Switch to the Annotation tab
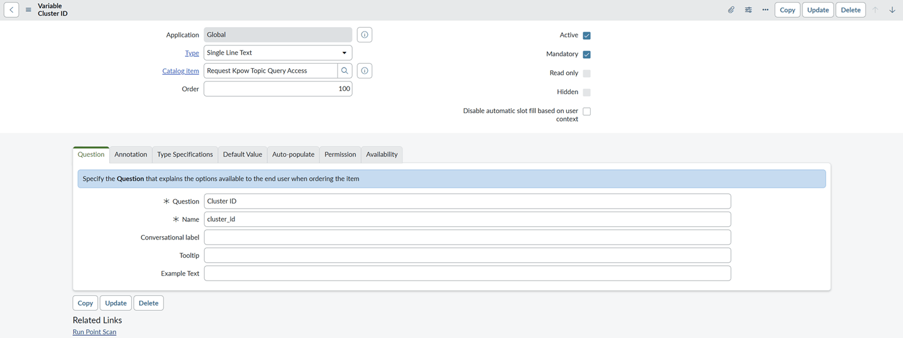Viewport: 903px width, 338px height. (x=131, y=154)
